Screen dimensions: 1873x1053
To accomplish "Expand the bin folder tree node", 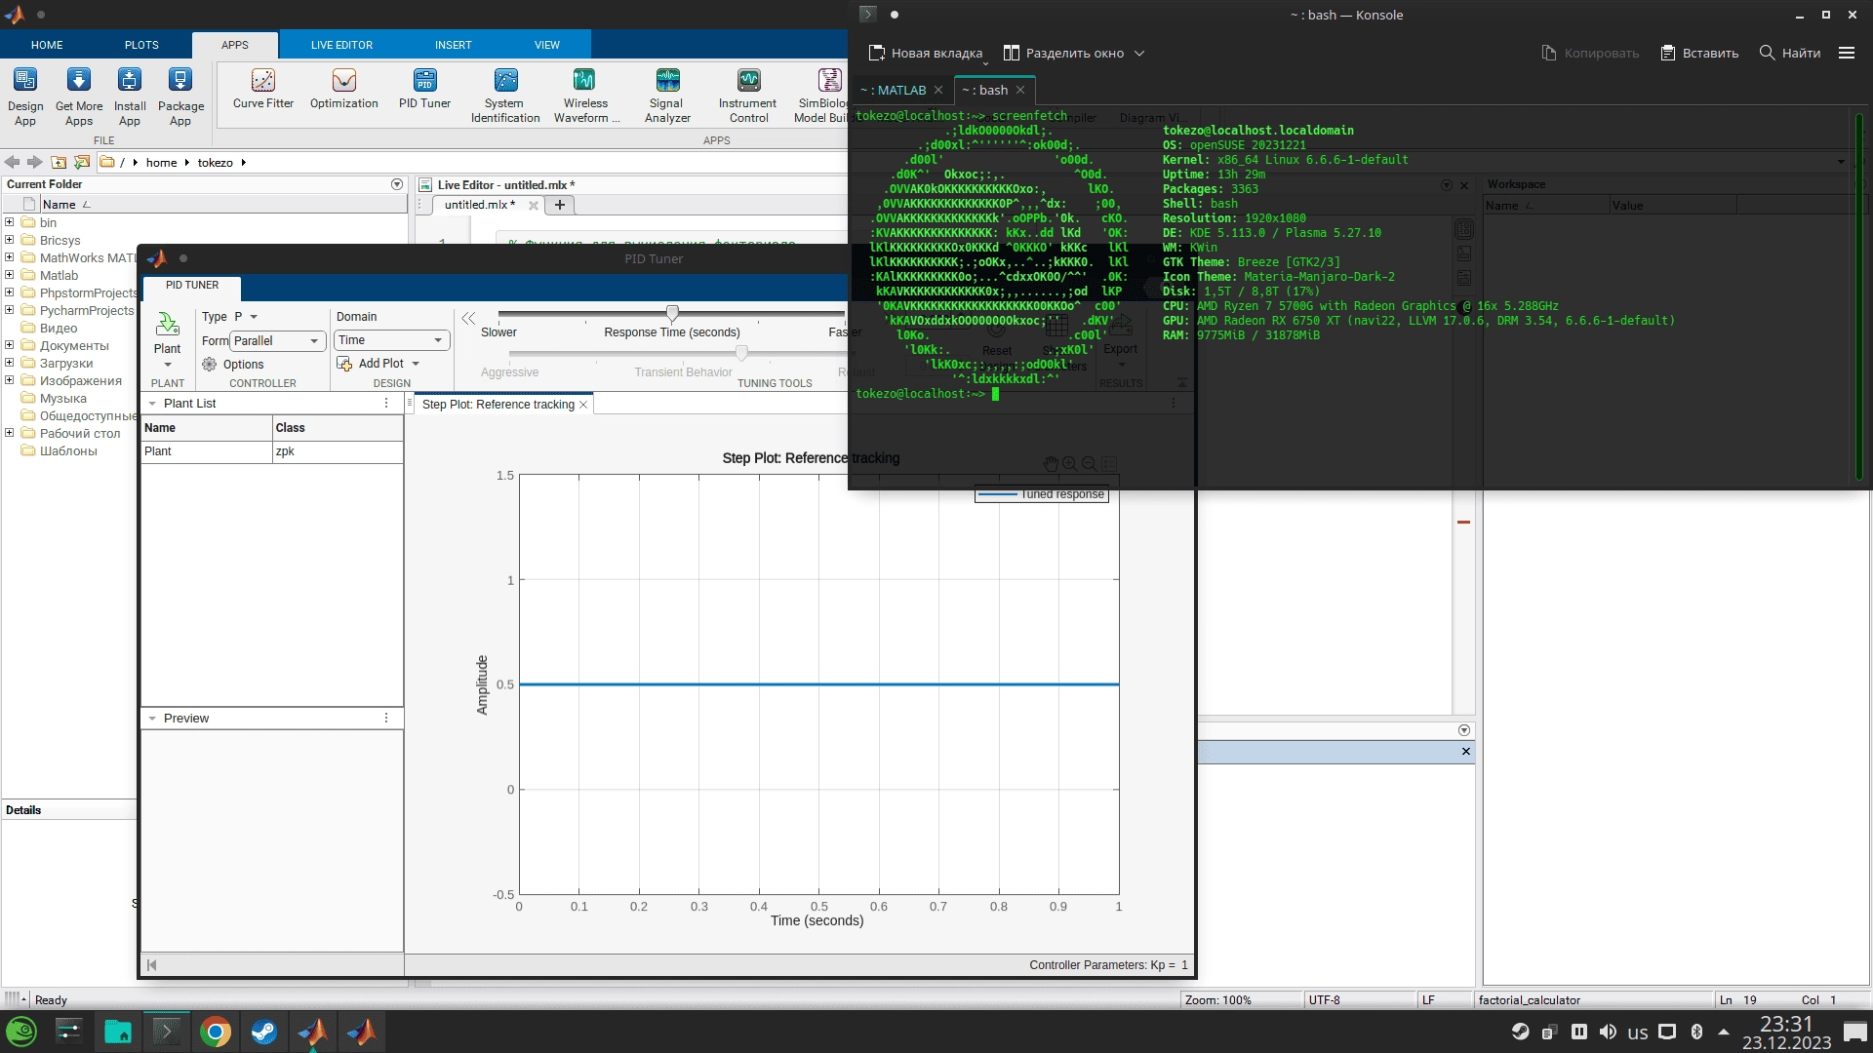I will (x=10, y=222).
